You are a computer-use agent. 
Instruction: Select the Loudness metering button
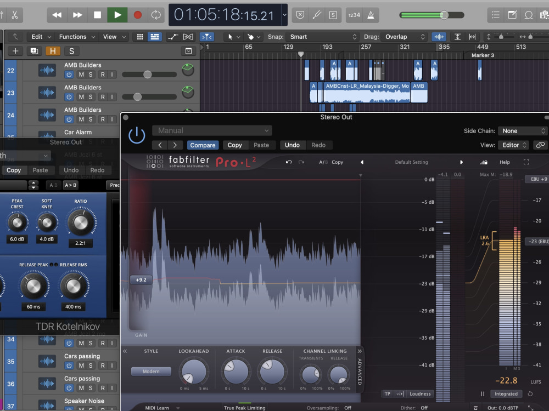click(x=420, y=394)
